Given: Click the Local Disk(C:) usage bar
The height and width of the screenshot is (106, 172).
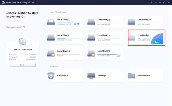Looking at the screenshot, I should 68,23.
